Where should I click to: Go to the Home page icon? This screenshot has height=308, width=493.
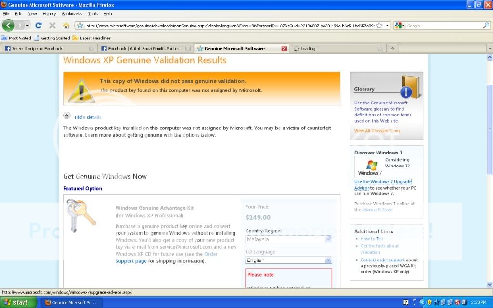66,26
